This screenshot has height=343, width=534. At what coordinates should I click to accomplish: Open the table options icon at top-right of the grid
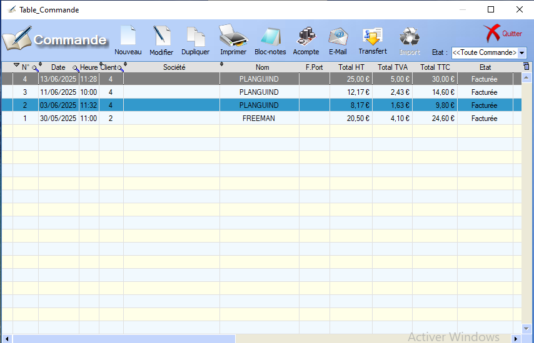pyautogui.click(x=526, y=66)
